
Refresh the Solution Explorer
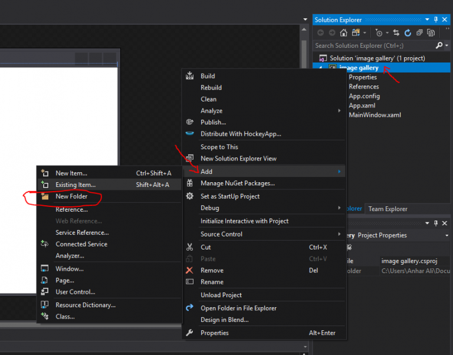click(x=408, y=33)
